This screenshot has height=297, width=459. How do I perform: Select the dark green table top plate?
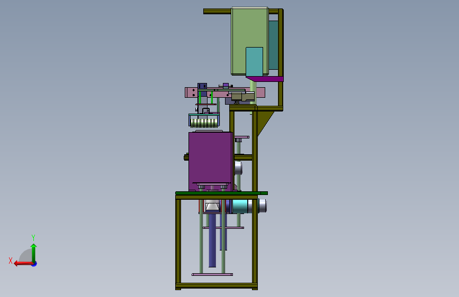point(221,193)
